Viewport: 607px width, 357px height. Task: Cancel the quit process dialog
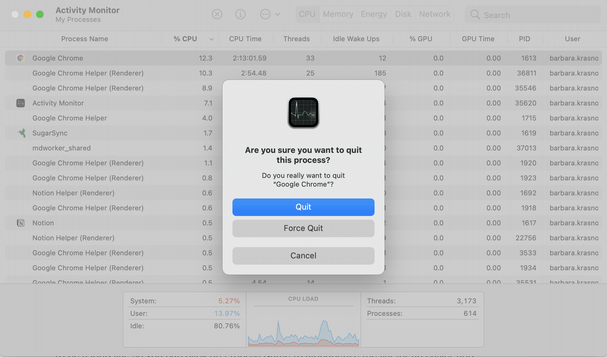pos(303,256)
